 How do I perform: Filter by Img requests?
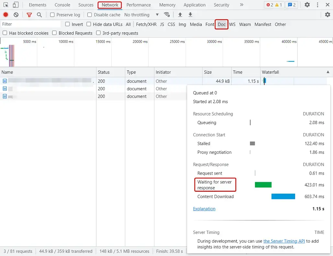tap(182, 24)
